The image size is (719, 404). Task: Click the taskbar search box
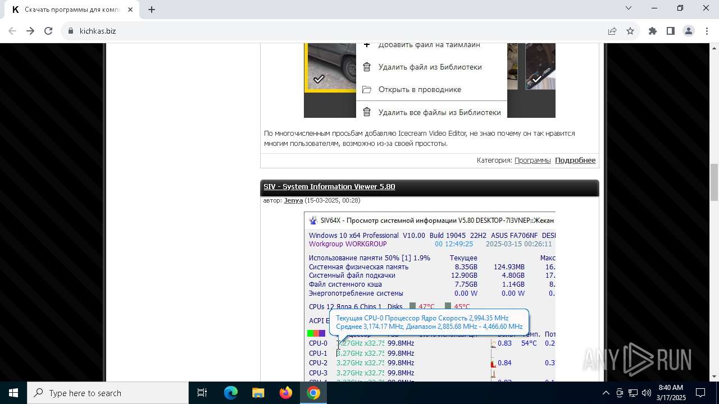coord(108,393)
